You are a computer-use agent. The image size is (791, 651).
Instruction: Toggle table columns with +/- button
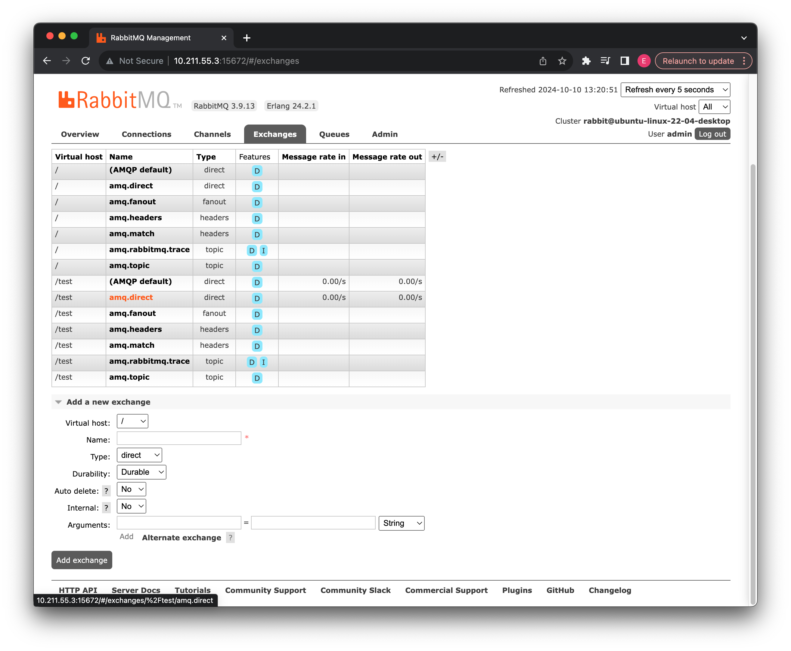(437, 157)
